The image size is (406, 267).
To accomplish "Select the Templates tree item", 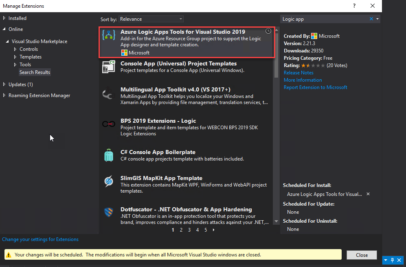I will pyautogui.click(x=31, y=57).
